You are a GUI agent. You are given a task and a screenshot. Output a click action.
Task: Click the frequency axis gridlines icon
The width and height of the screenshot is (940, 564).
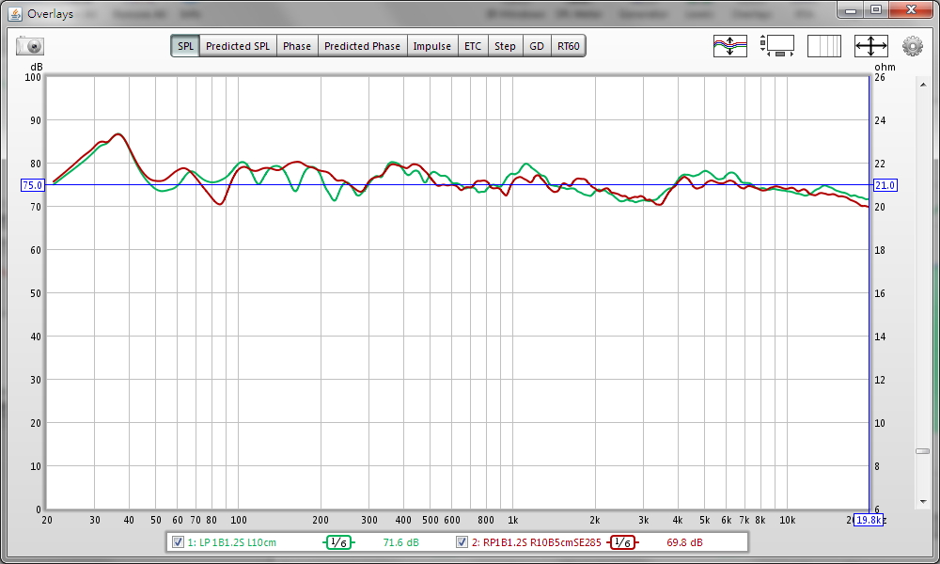pyautogui.click(x=824, y=45)
